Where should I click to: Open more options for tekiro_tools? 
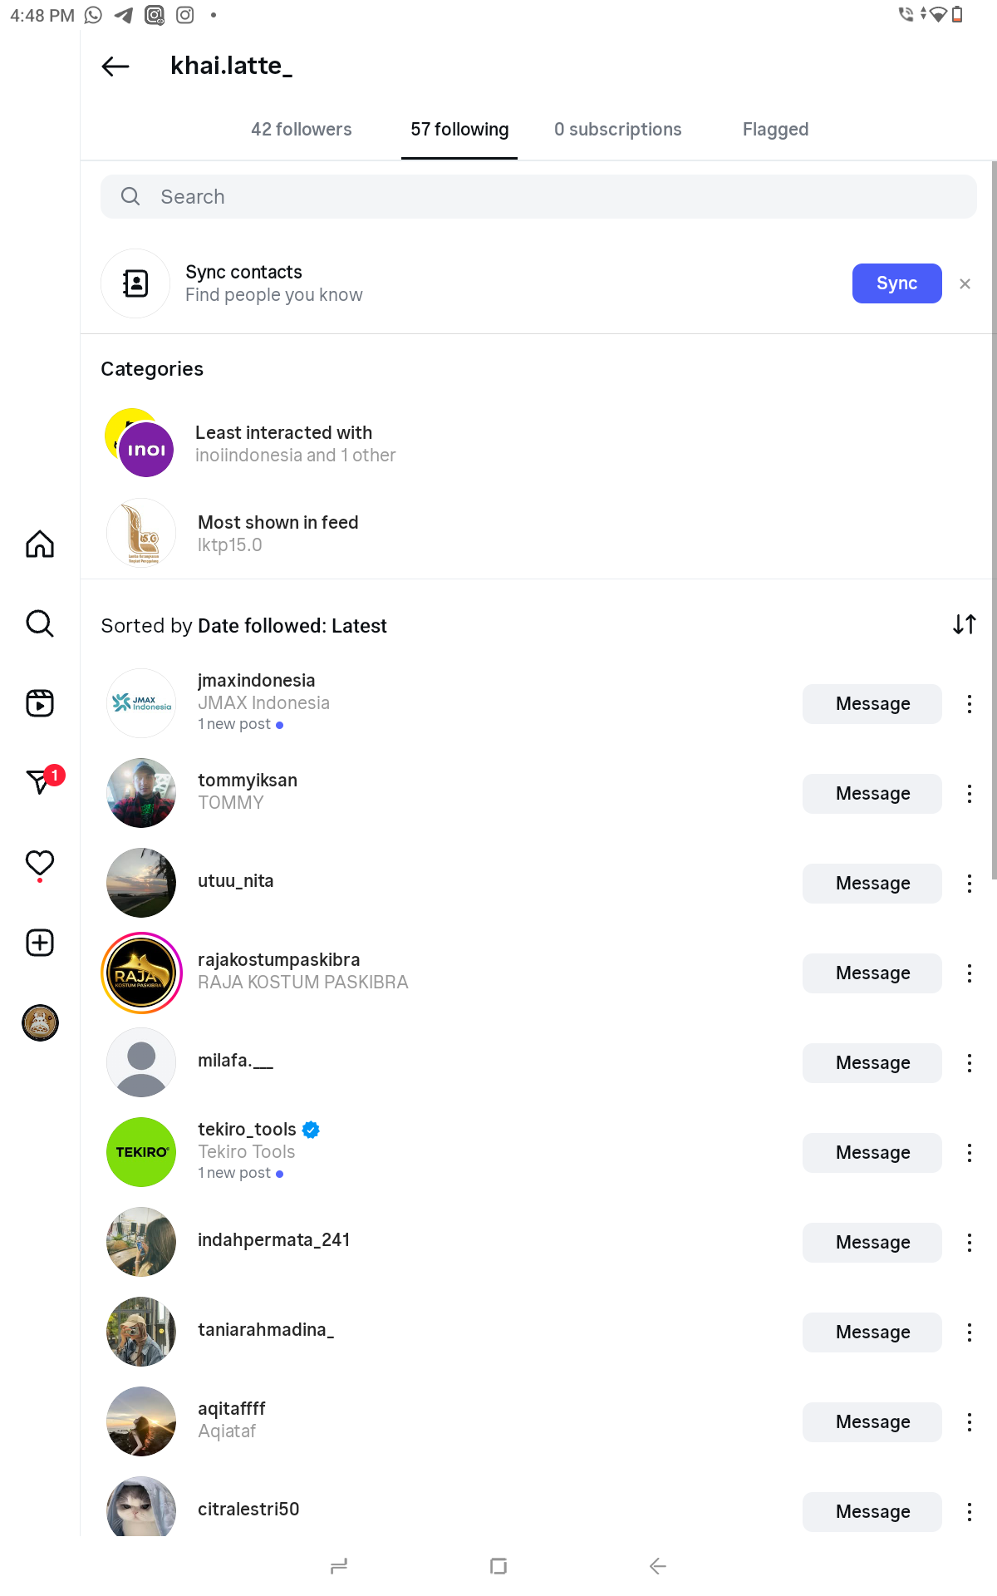tap(969, 1153)
